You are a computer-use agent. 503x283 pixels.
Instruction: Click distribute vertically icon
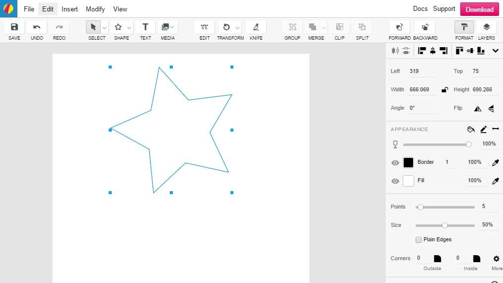point(406,51)
